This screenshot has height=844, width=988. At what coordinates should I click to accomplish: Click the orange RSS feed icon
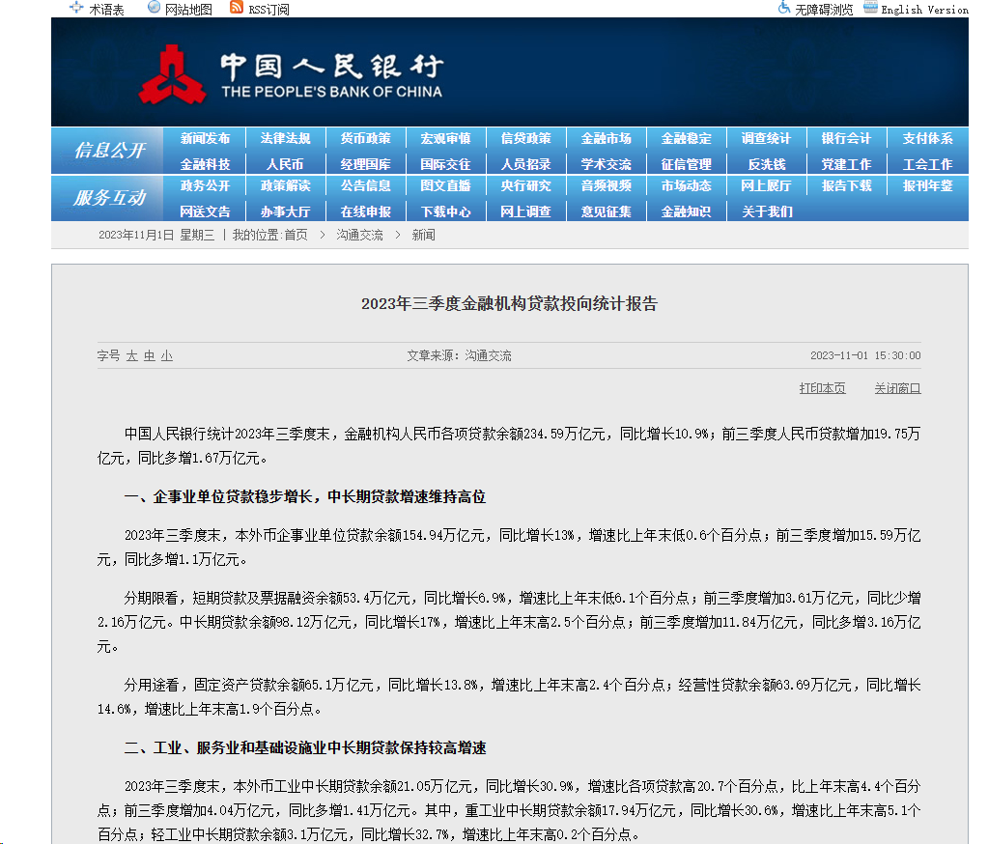coord(237,8)
